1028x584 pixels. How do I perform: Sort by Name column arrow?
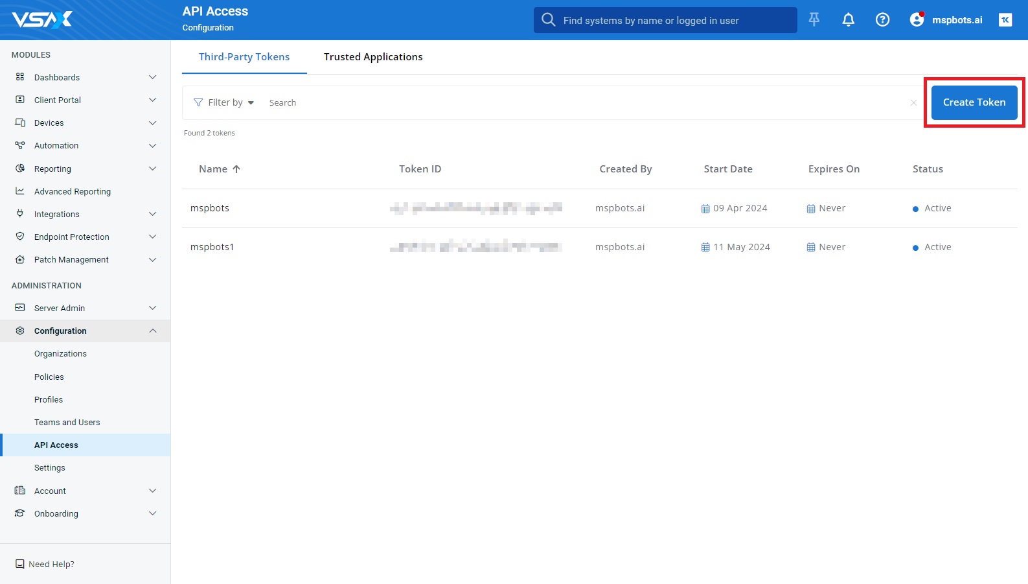pos(236,169)
